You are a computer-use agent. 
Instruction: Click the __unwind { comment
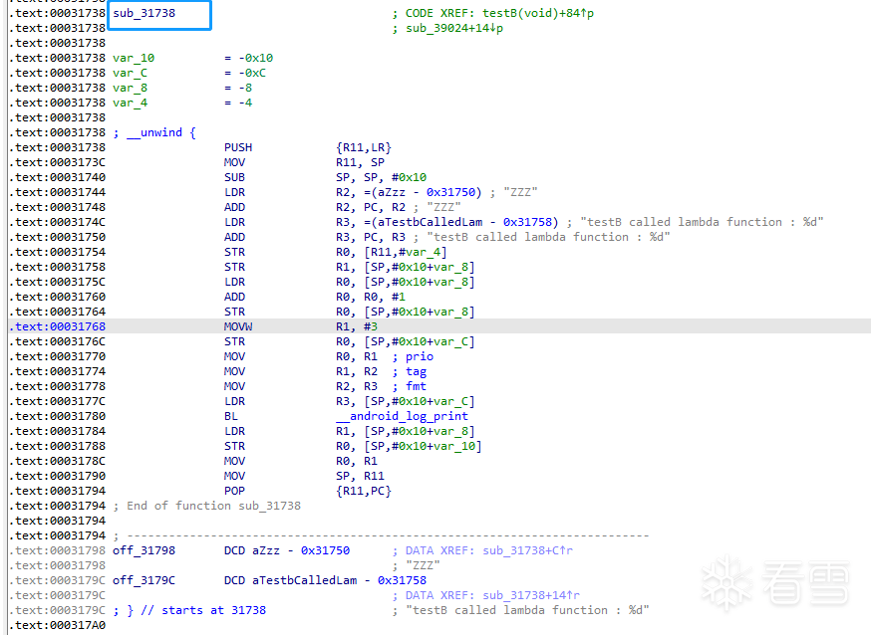coord(154,132)
